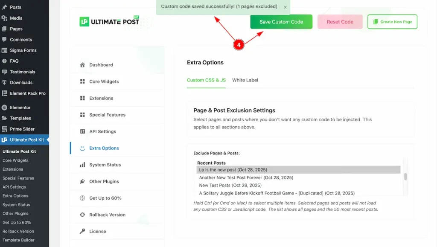The height and width of the screenshot is (247, 437).
Task: Click the System Status bar chart icon
Action: (82, 165)
